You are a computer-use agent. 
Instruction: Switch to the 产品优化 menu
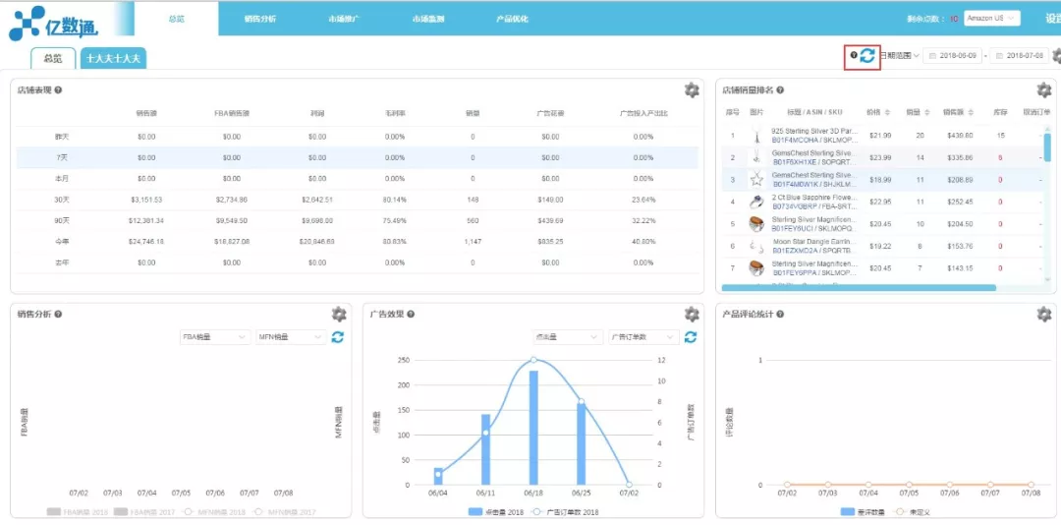point(512,19)
